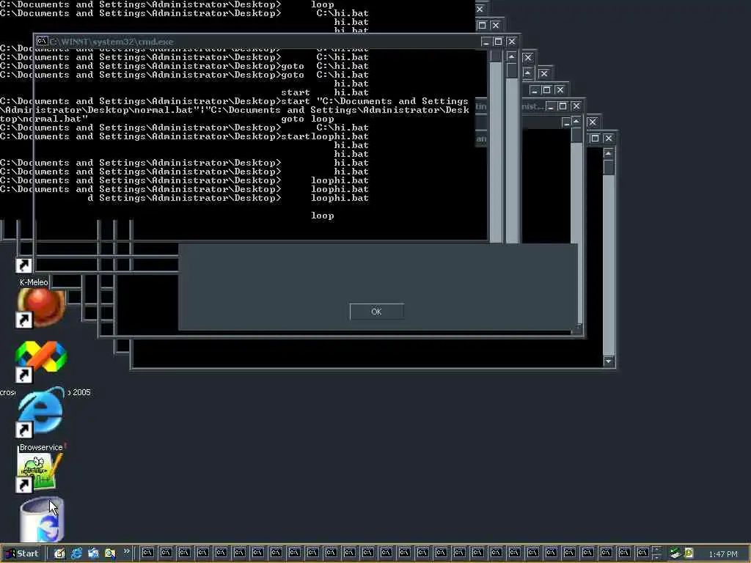
Task: Click the folder-with-magnifier Quick Launch icon
Action: coord(110,553)
